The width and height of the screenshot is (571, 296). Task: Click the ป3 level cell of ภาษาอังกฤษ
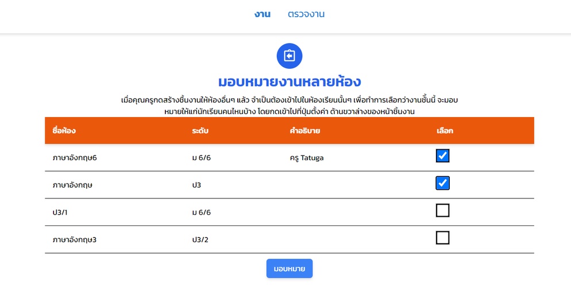(x=196, y=185)
